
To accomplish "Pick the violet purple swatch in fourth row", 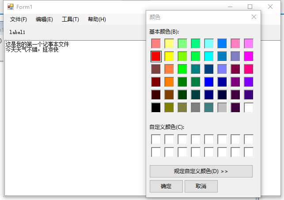I will [x=249, y=82].
